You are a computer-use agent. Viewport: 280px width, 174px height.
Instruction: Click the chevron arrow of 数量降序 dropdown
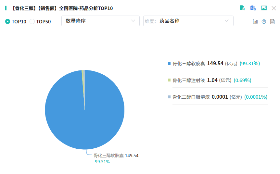[133, 21]
